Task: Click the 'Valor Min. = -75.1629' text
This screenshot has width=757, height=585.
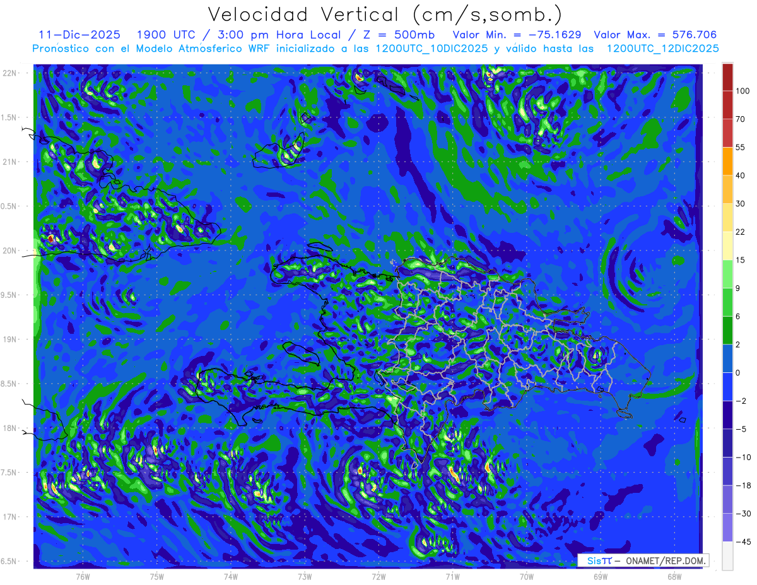Action: [x=517, y=35]
